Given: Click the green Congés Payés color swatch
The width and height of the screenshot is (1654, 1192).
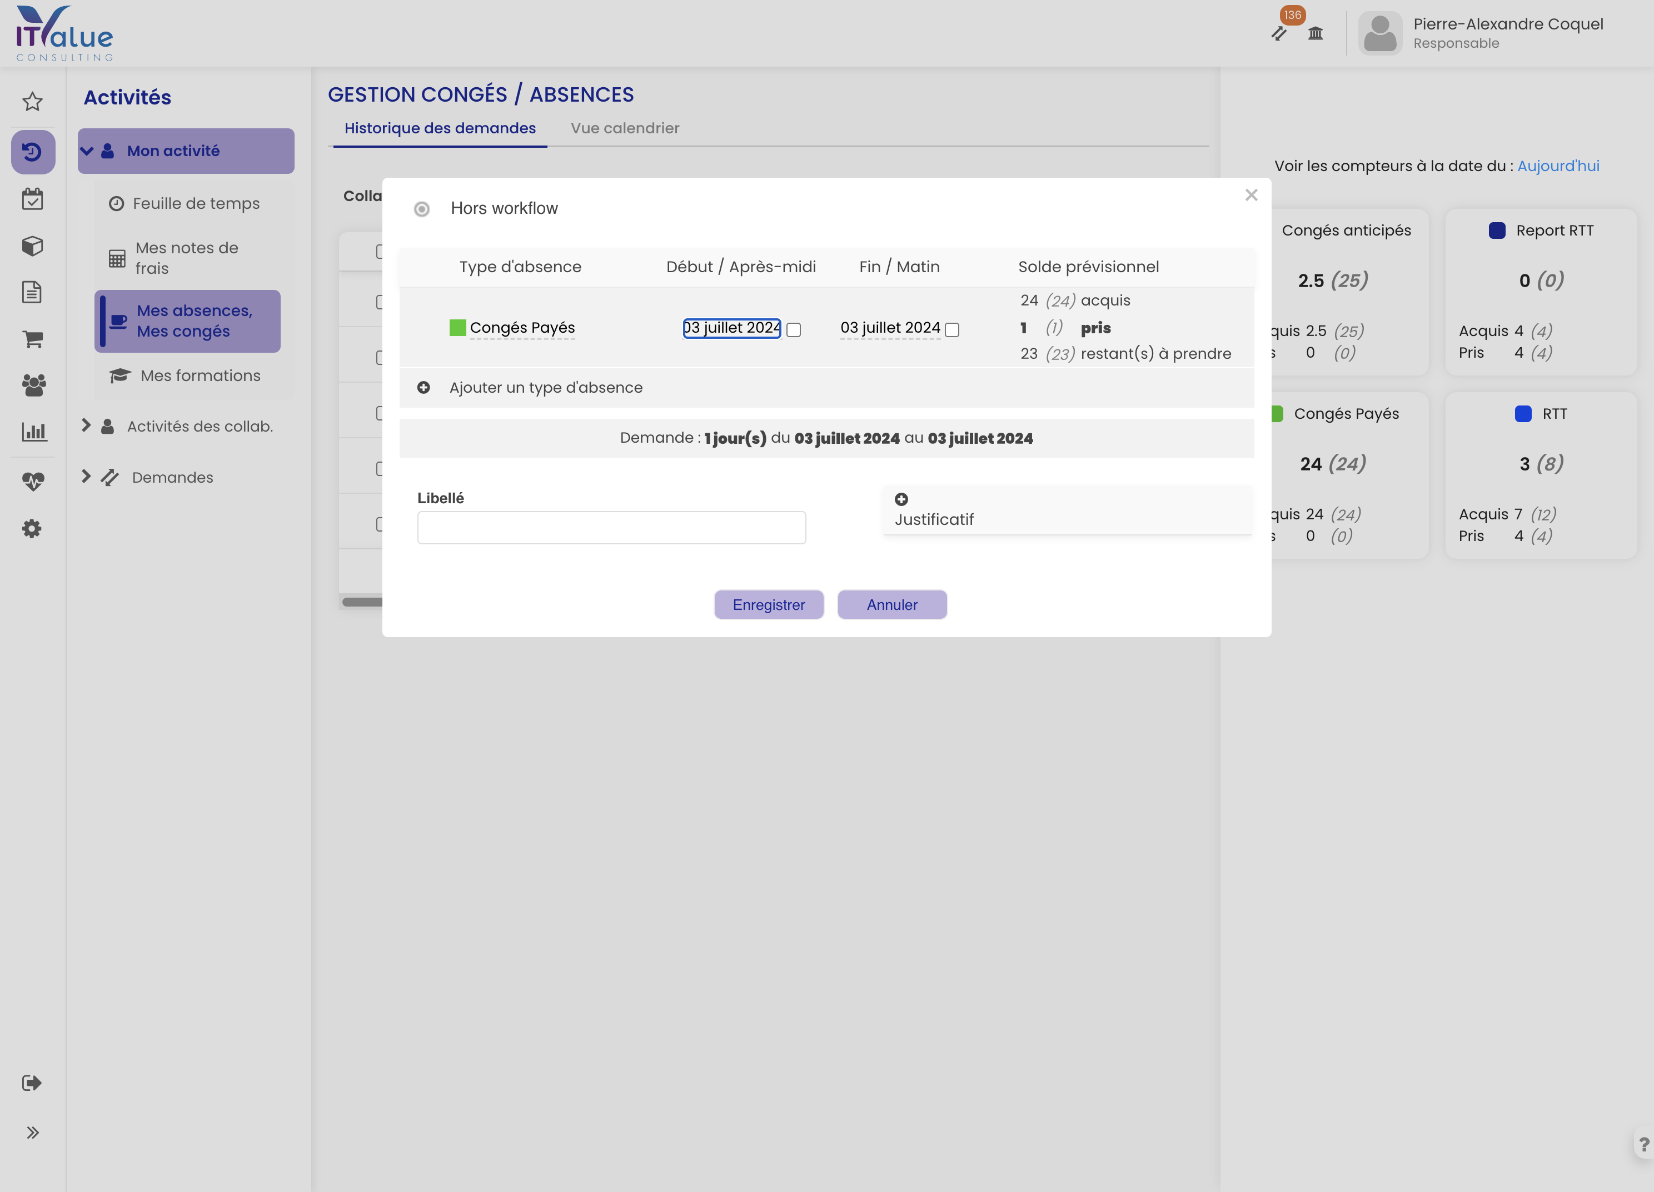Looking at the screenshot, I should click(x=457, y=328).
